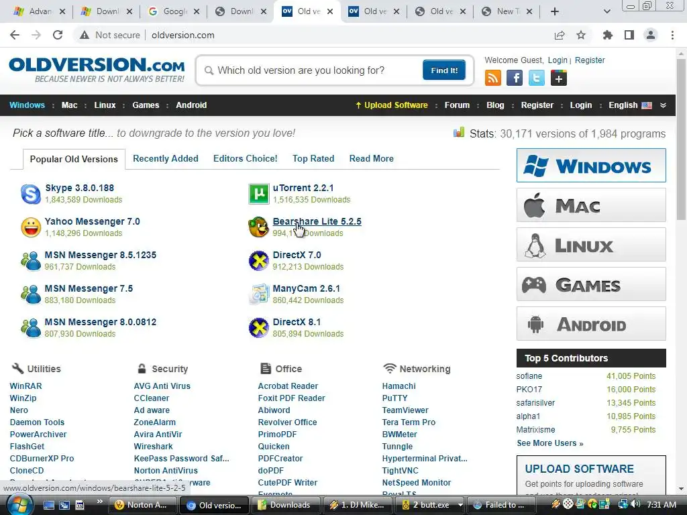Open the Forum menu item

pos(457,105)
